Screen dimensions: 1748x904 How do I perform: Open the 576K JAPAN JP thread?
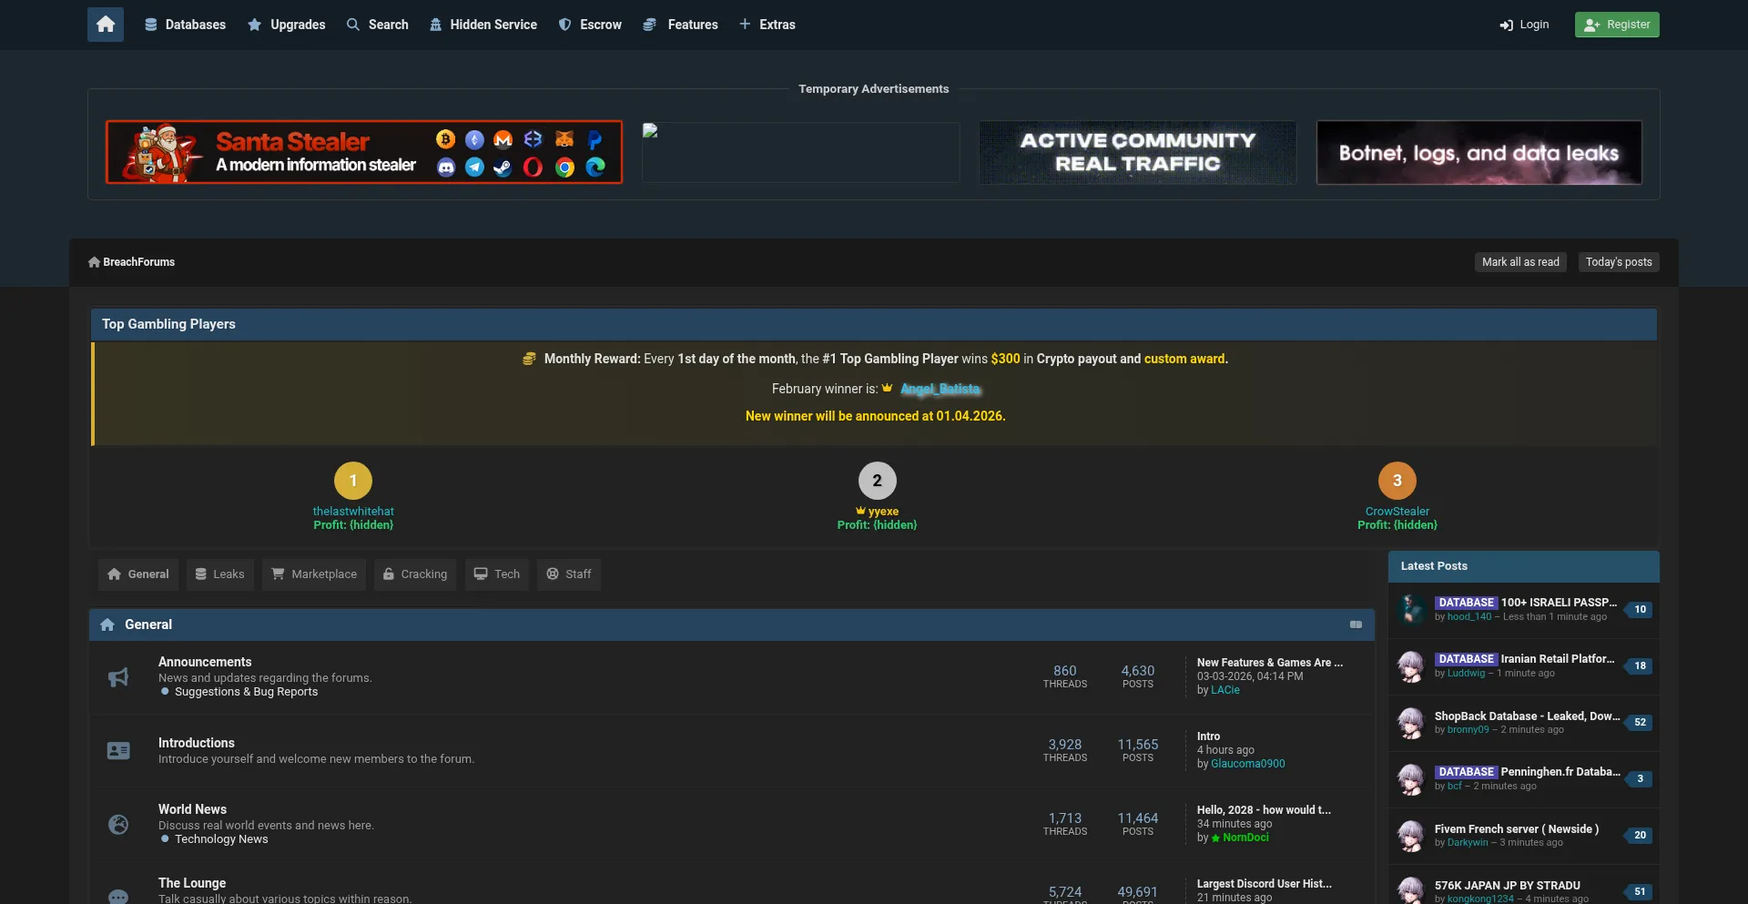click(x=1508, y=886)
